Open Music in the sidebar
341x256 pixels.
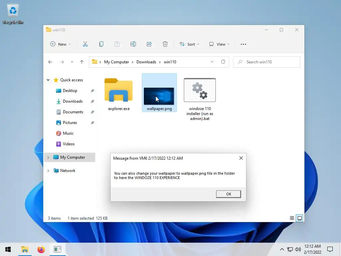[68, 133]
